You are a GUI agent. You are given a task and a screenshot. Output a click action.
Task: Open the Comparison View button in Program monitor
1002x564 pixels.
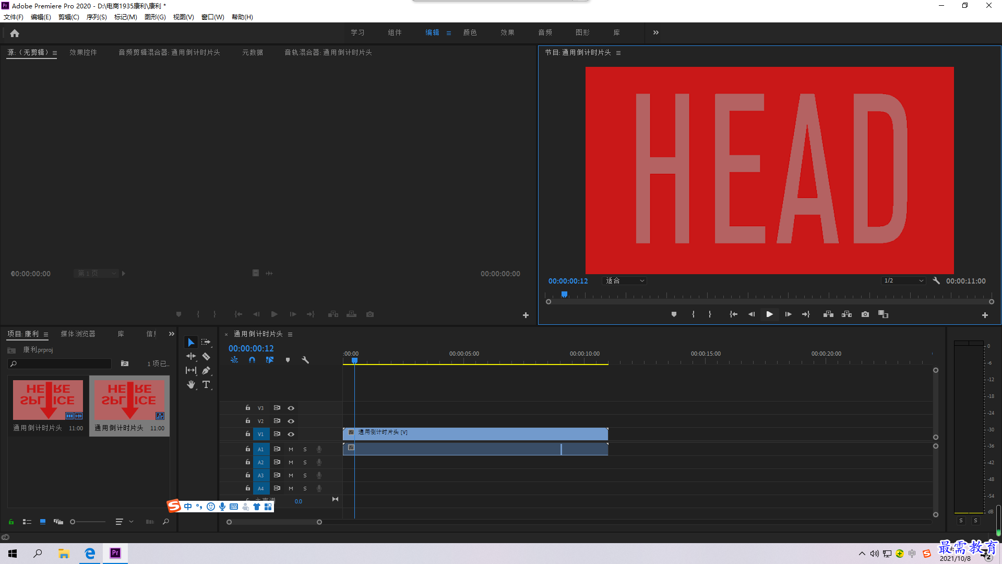(883, 314)
